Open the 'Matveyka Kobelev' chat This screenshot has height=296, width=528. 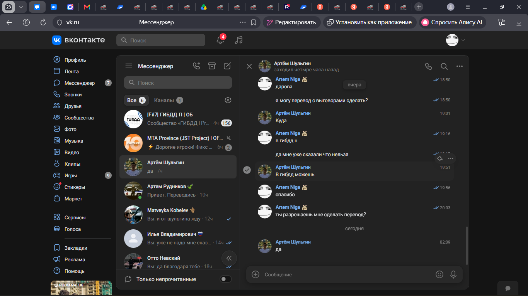click(x=178, y=214)
